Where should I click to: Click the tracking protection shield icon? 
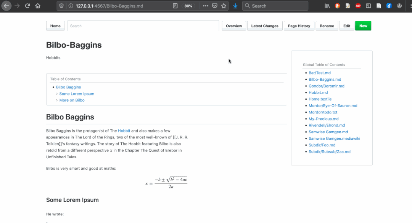pos(61,6)
